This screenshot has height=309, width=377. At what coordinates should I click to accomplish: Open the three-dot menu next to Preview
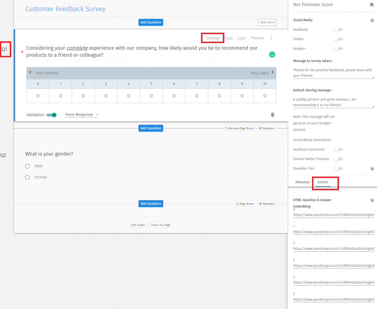271,38
